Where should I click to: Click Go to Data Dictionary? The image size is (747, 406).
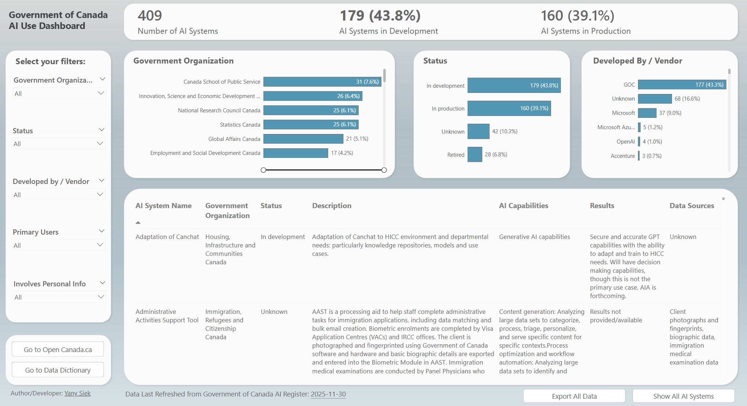[x=57, y=370]
